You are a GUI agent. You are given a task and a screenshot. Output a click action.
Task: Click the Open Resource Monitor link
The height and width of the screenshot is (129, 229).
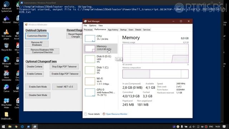[117, 114]
